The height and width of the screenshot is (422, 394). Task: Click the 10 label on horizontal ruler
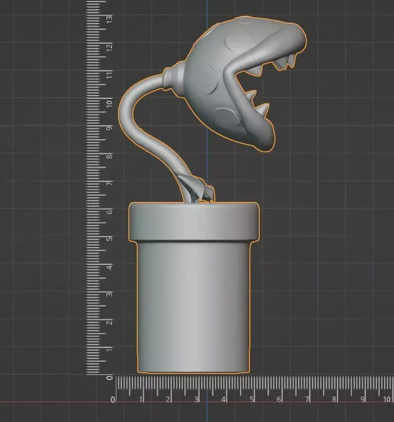387,399
